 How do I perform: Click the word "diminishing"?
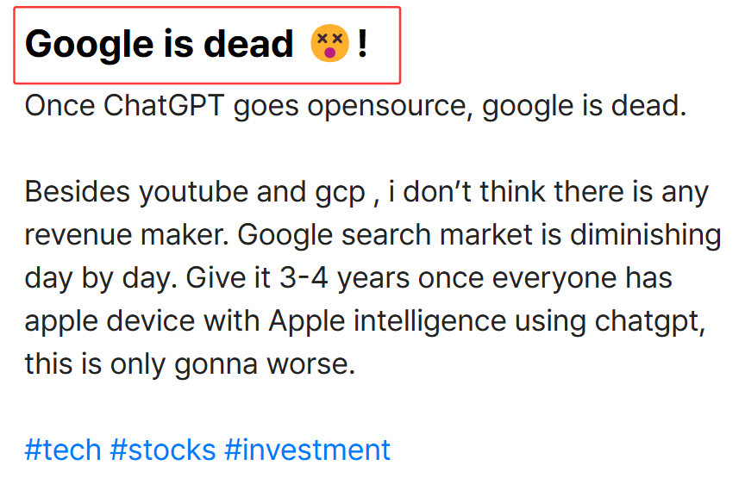pyautogui.click(x=646, y=235)
